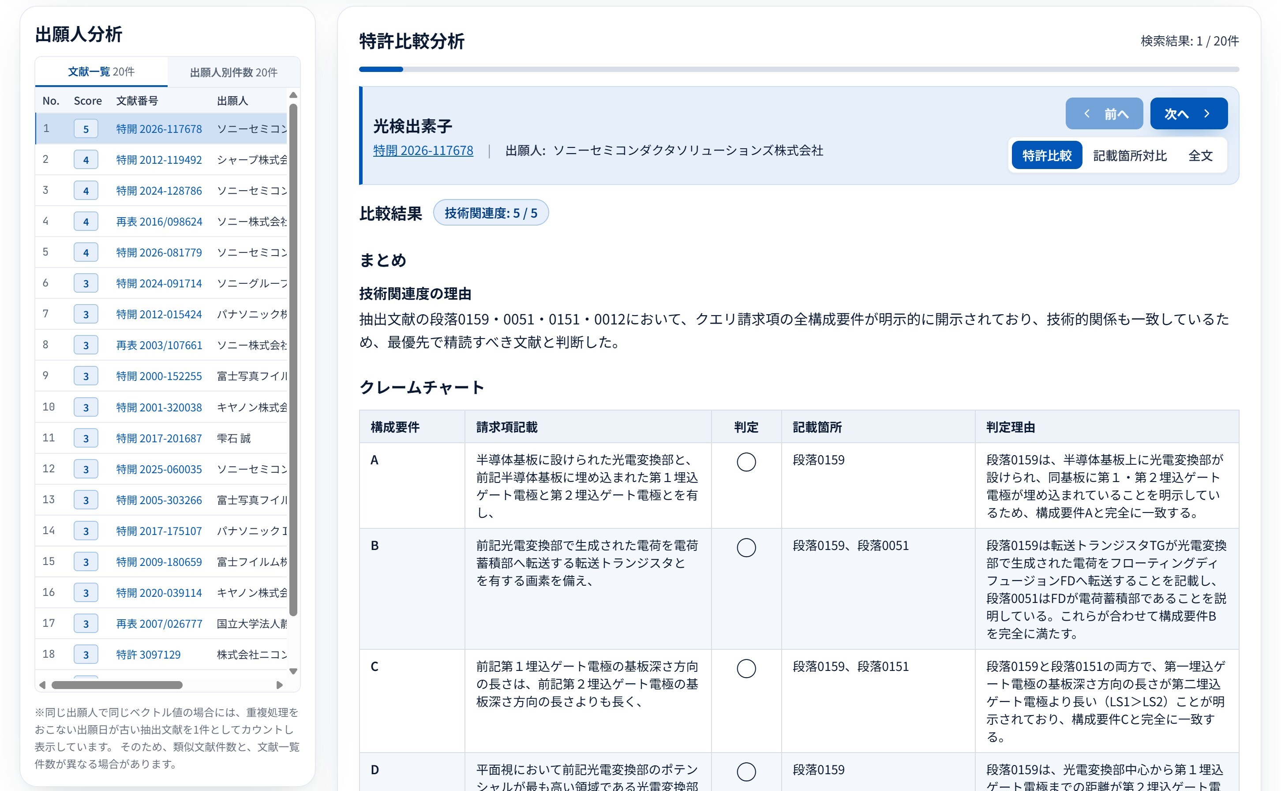Open document 特許 3097129

point(148,654)
